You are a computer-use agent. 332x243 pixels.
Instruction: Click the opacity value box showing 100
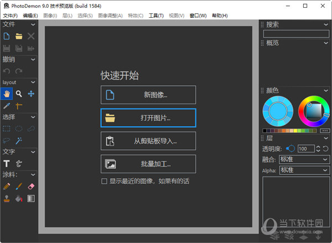pos(306,149)
